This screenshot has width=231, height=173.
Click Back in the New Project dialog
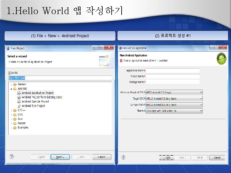(41, 157)
